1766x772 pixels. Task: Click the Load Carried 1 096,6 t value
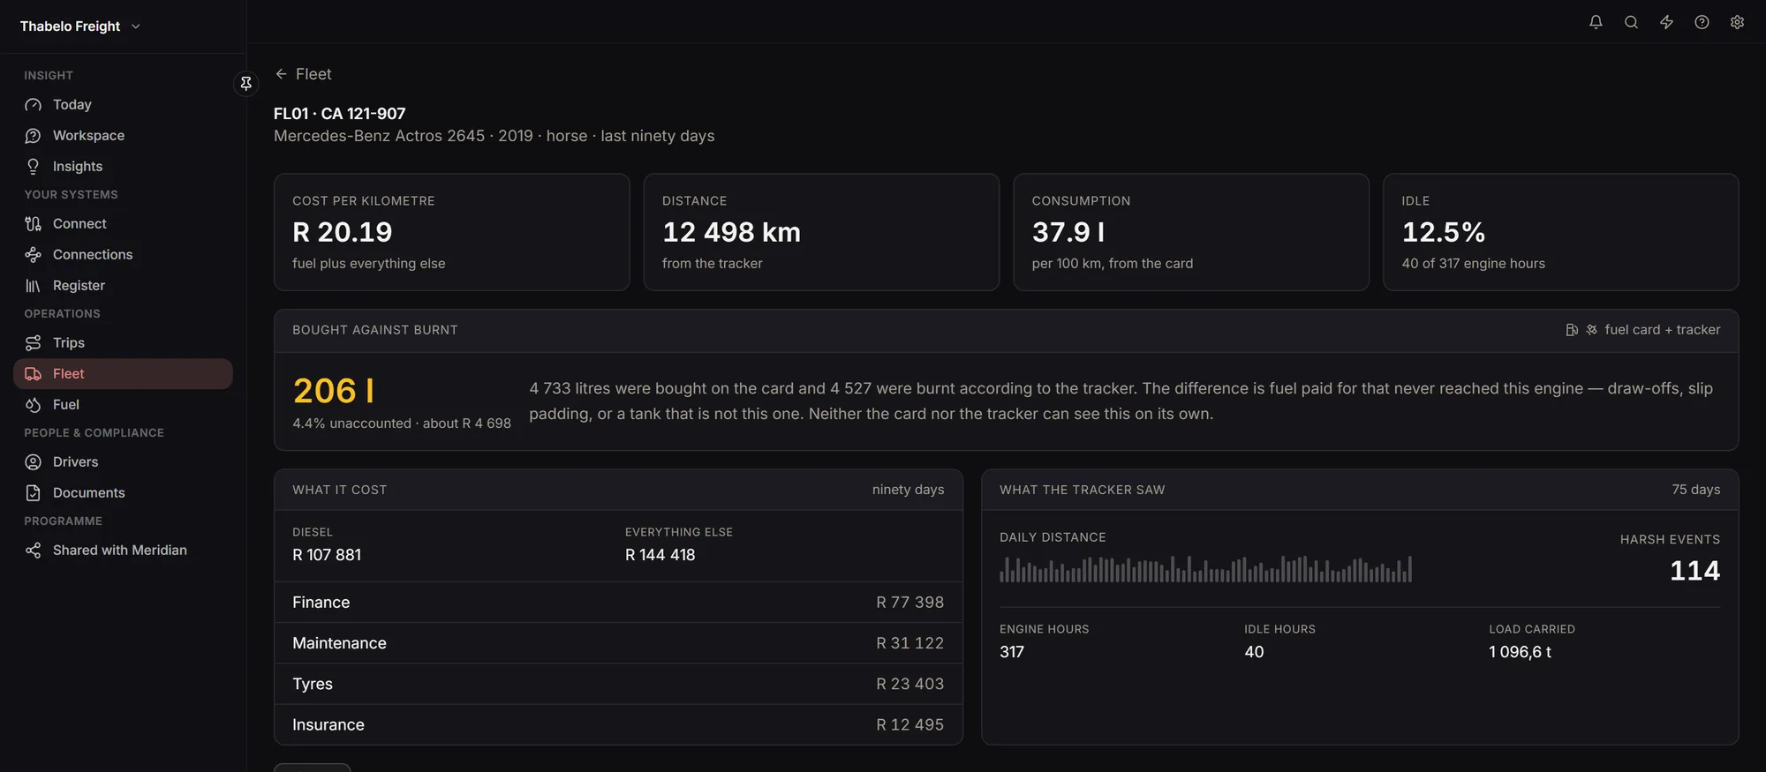coord(1520,652)
